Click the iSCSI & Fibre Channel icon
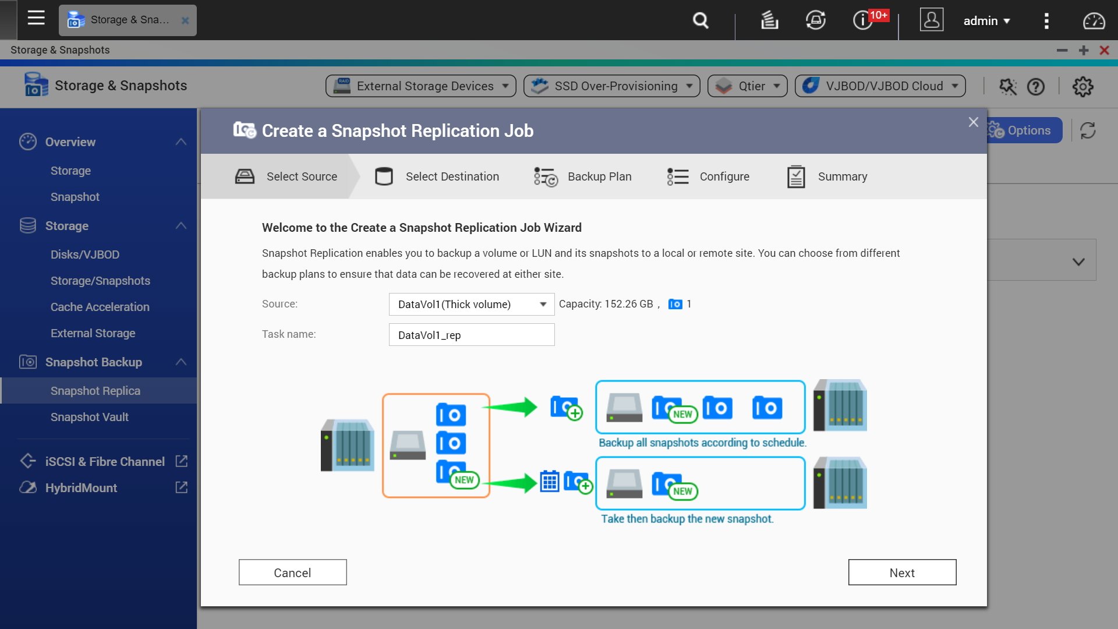The image size is (1118, 629). 27,461
